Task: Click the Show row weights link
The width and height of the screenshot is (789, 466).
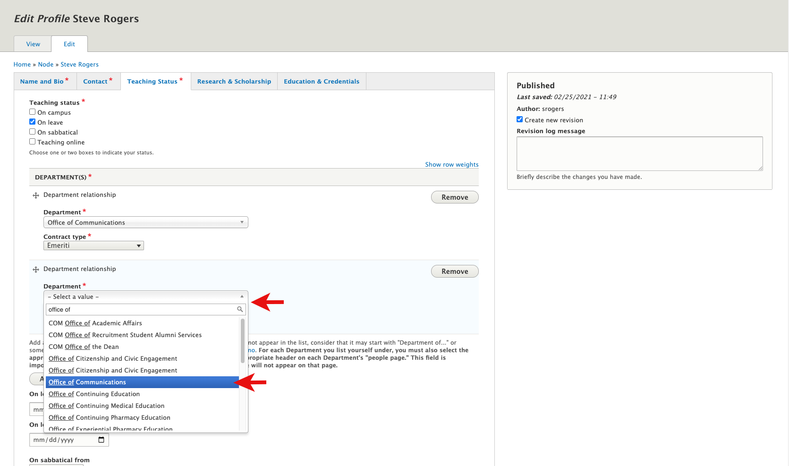Action: point(451,164)
